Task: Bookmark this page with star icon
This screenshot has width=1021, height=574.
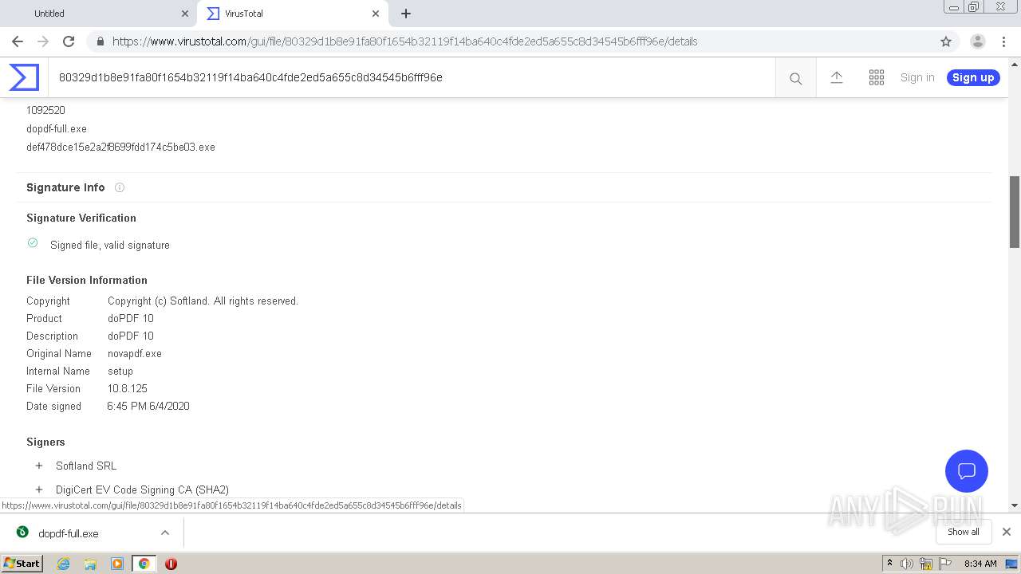Action: (x=946, y=41)
